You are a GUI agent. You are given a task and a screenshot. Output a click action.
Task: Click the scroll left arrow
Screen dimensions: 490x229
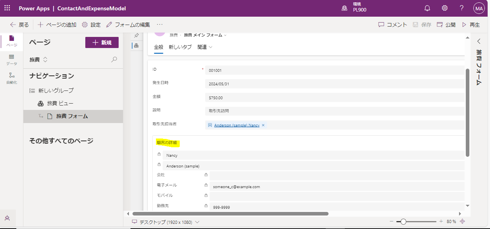point(128,214)
